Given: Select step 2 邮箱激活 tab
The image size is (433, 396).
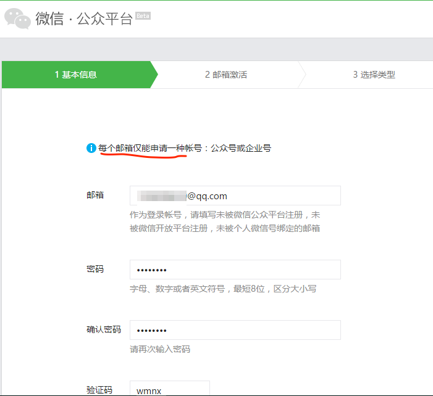Looking at the screenshot, I should [226, 75].
